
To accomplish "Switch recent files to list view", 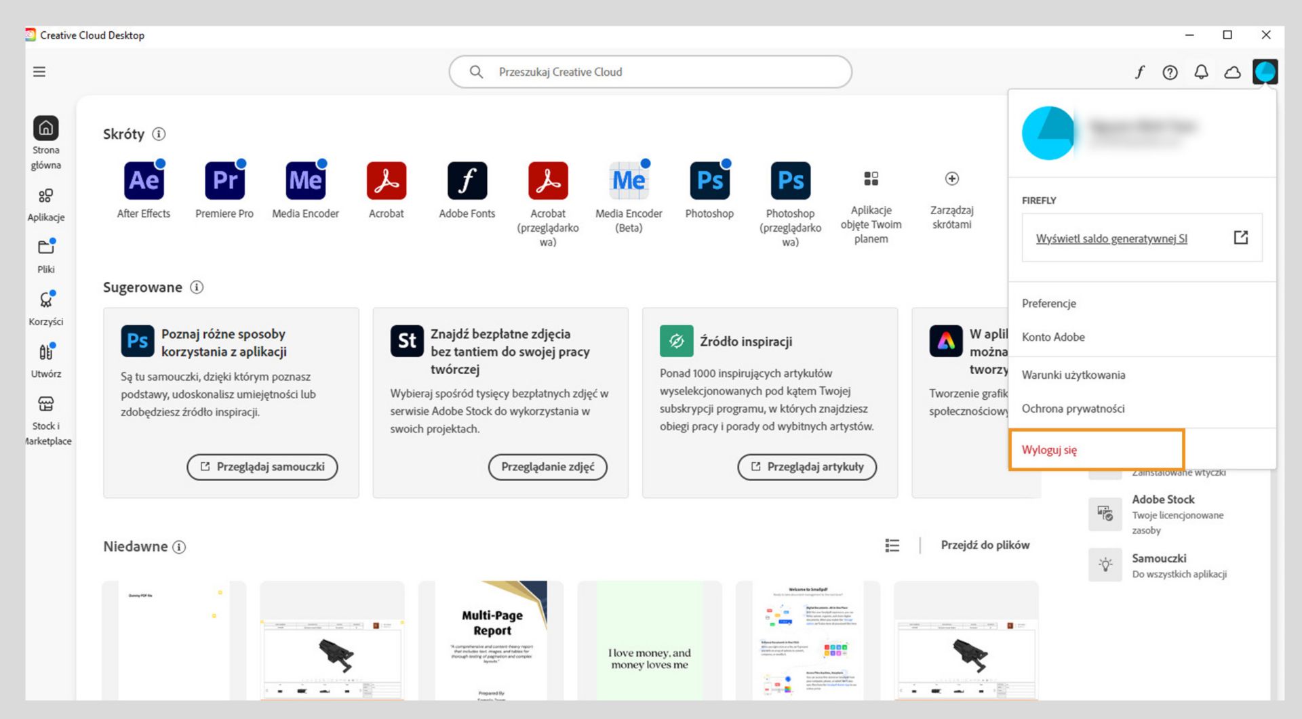I will (x=892, y=546).
